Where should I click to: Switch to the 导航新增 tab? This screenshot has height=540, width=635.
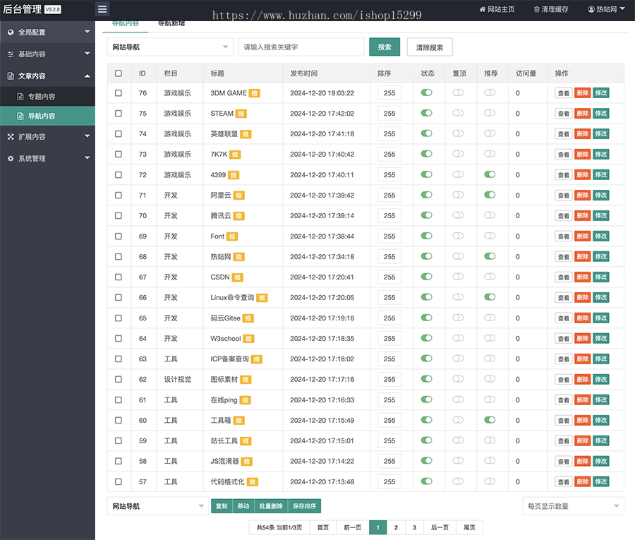[x=171, y=23]
